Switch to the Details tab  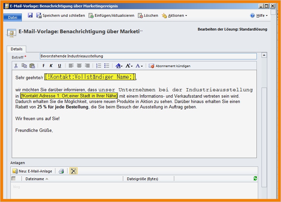16,49
